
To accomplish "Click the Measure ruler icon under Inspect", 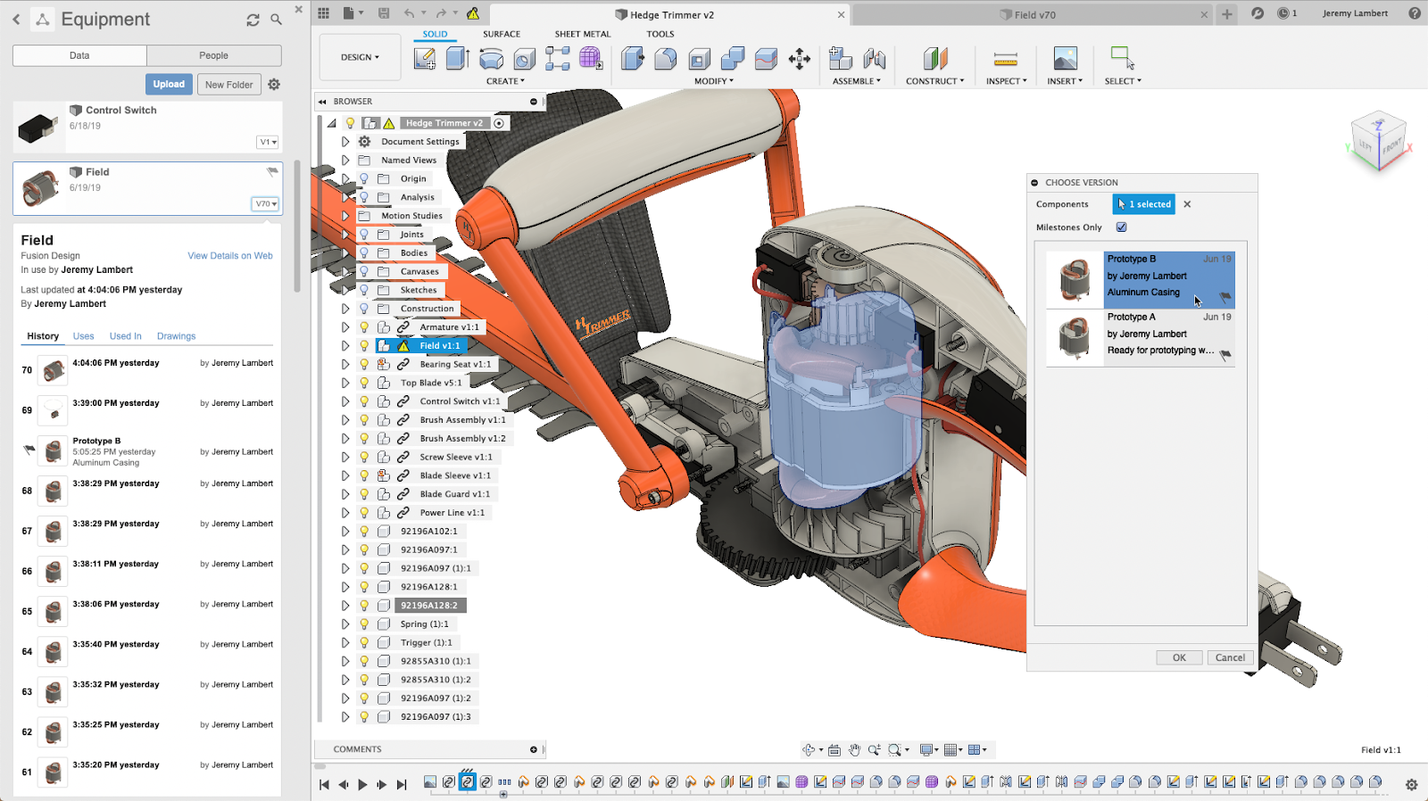I will click(x=1006, y=60).
